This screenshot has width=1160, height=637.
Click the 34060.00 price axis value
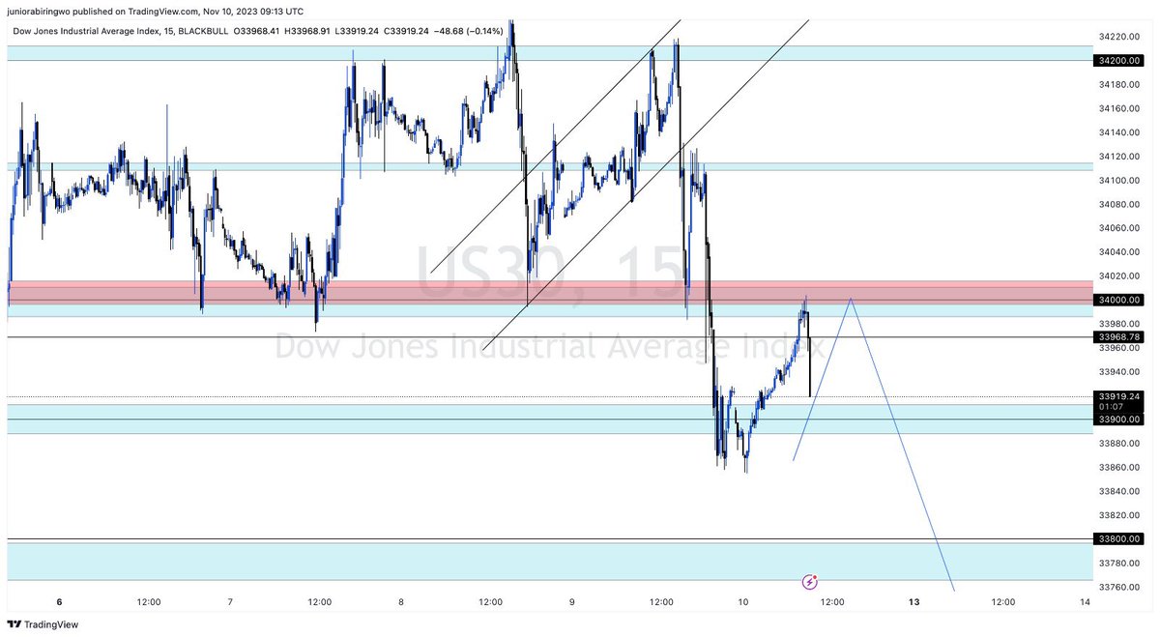(1119, 228)
